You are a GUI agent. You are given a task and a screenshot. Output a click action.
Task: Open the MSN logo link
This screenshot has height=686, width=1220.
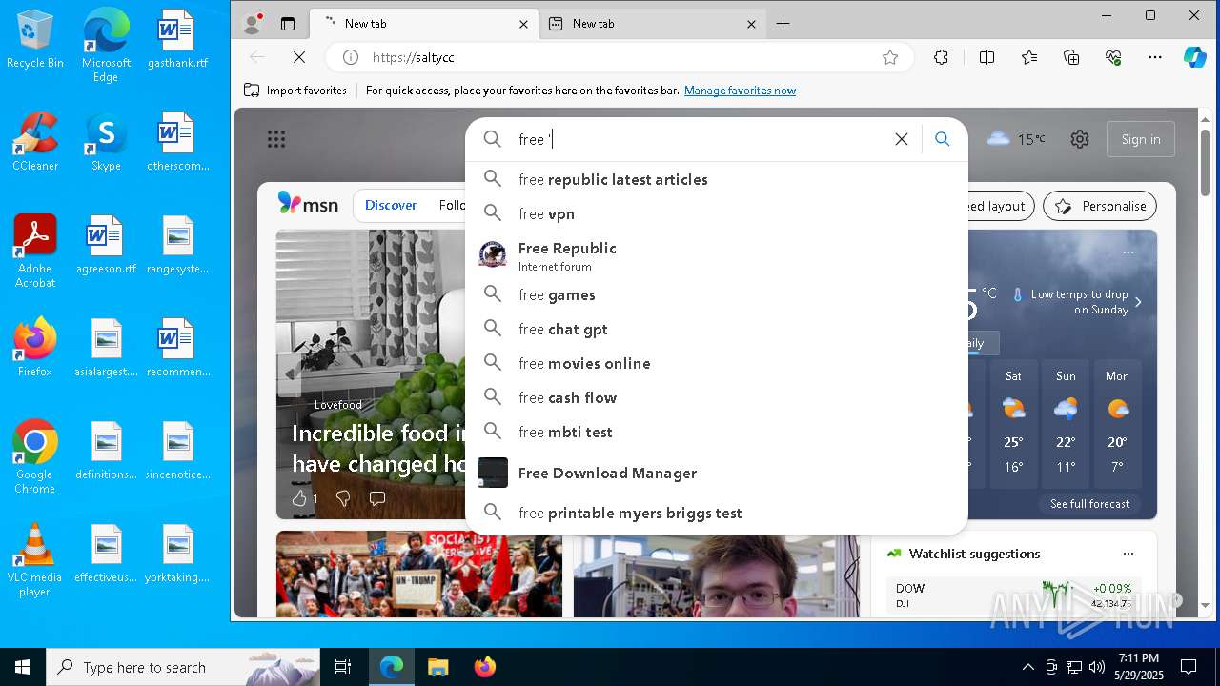click(307, 203)
